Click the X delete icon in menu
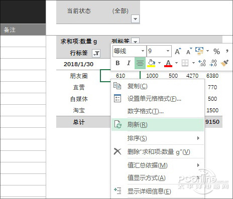The width and height of the screenshot is (233, 199). (x=118, y=151)
